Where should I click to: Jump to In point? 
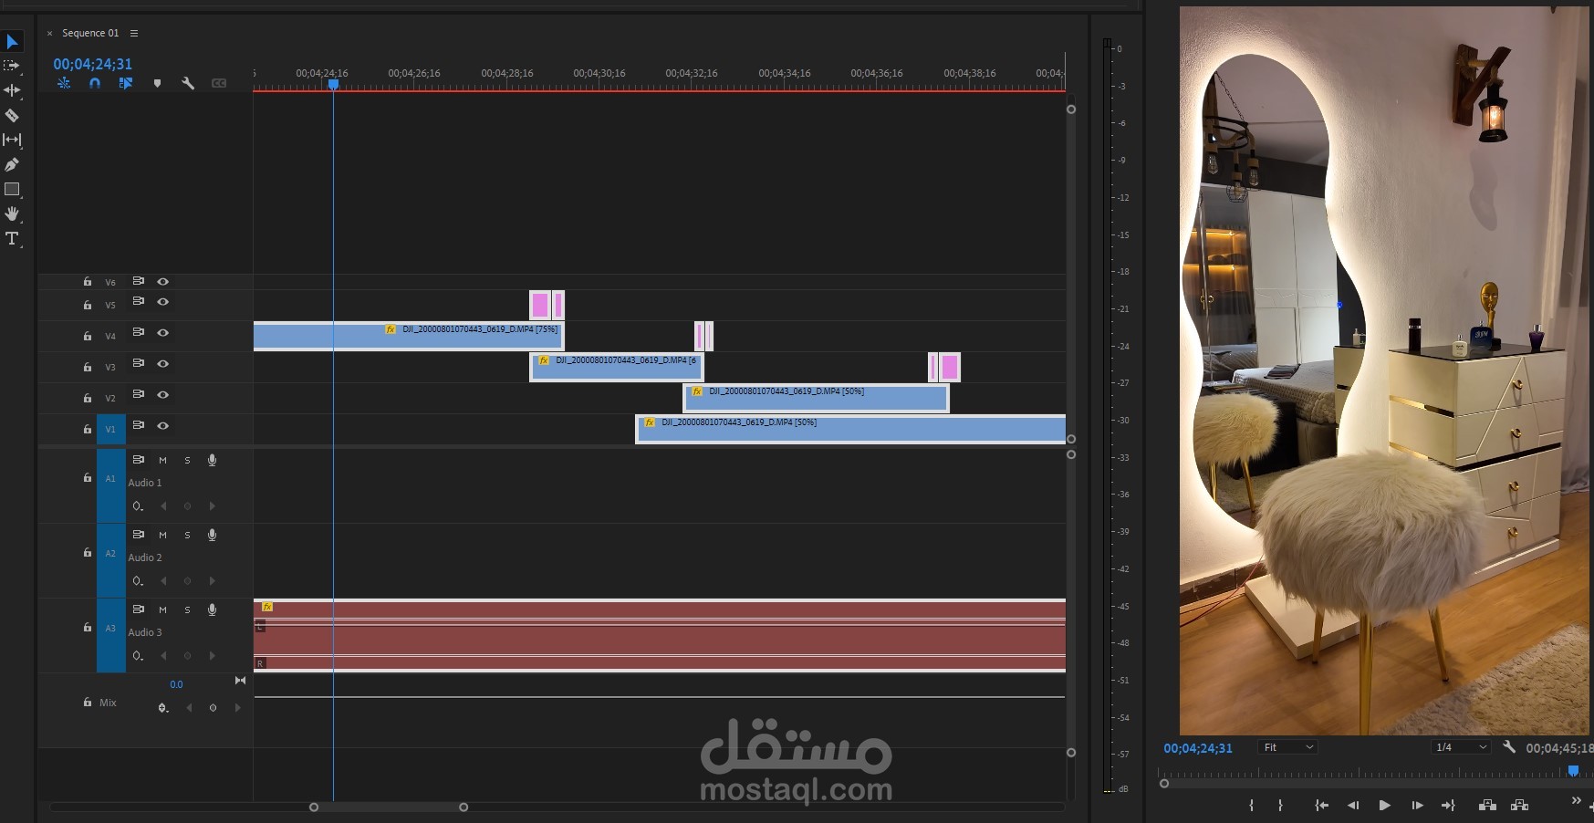coord(1321,805)
